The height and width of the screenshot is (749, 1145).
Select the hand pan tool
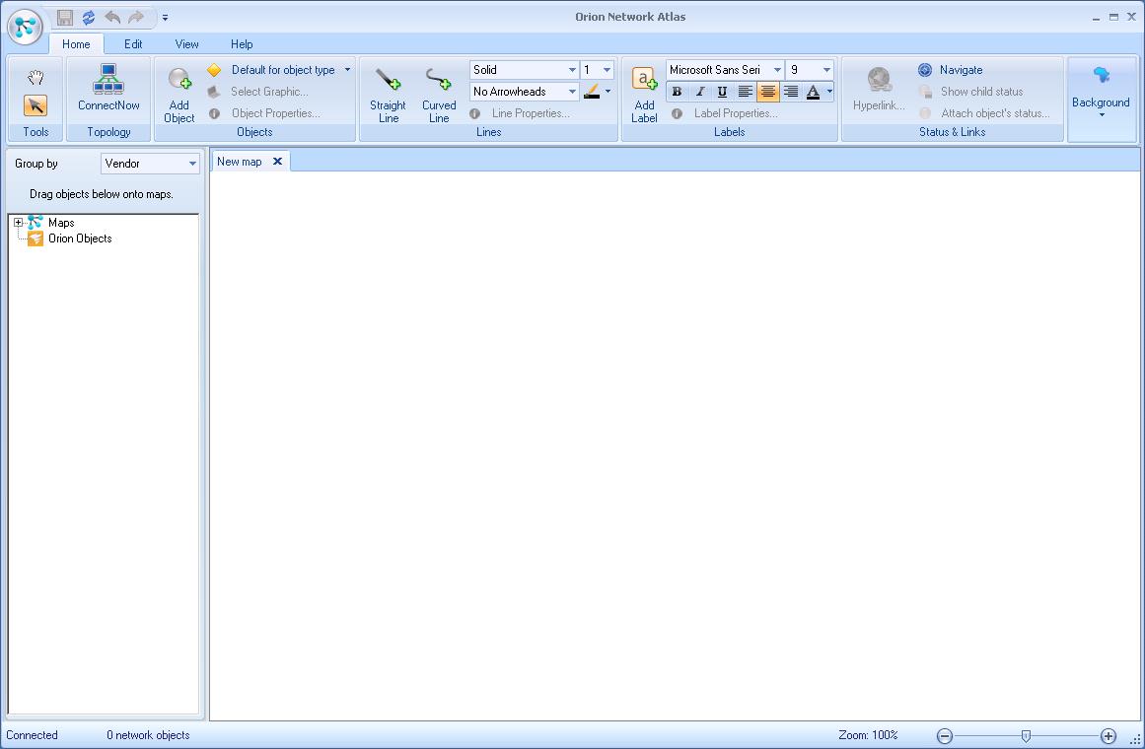[x=36, y=78]
